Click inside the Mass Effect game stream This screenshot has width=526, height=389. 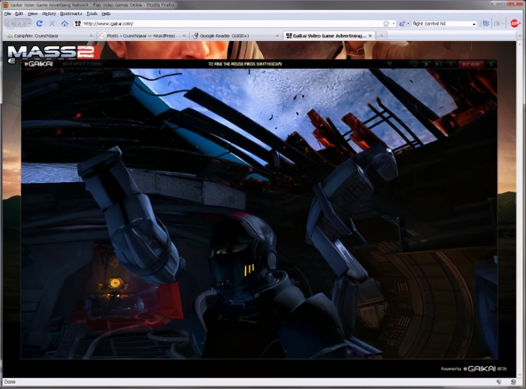pos(259,213)
